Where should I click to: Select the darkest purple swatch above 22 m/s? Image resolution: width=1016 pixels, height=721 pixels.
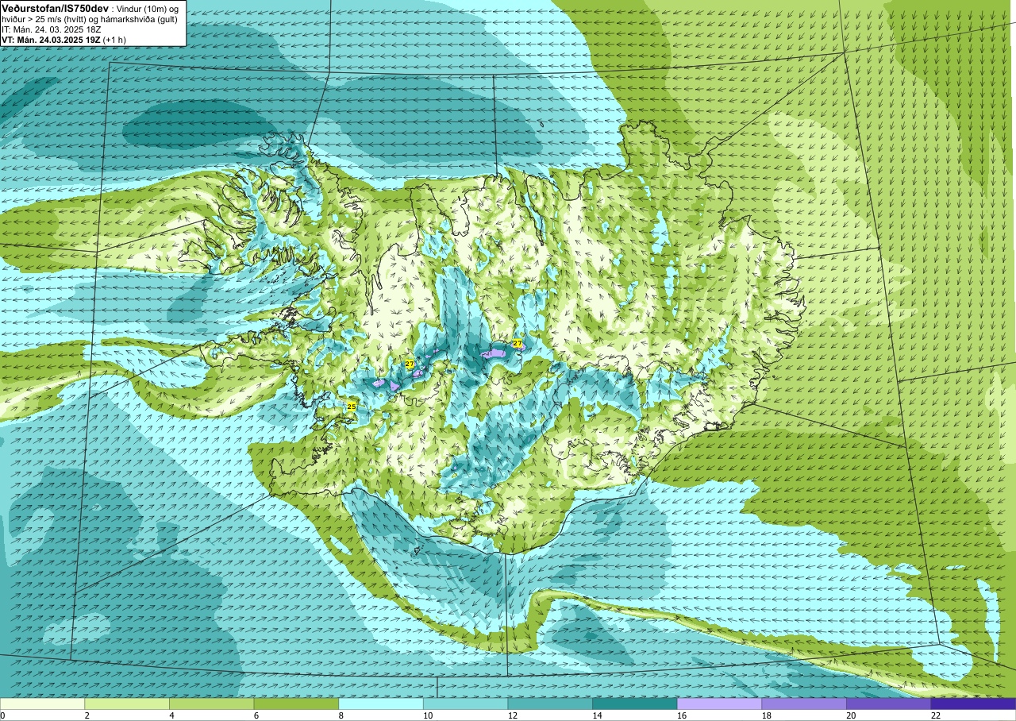974,704
